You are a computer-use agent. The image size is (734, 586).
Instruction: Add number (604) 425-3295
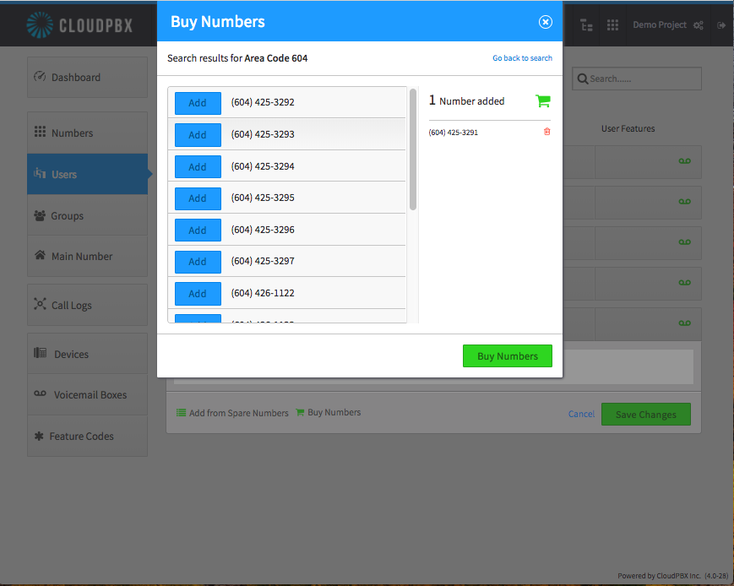click(198, 198)
